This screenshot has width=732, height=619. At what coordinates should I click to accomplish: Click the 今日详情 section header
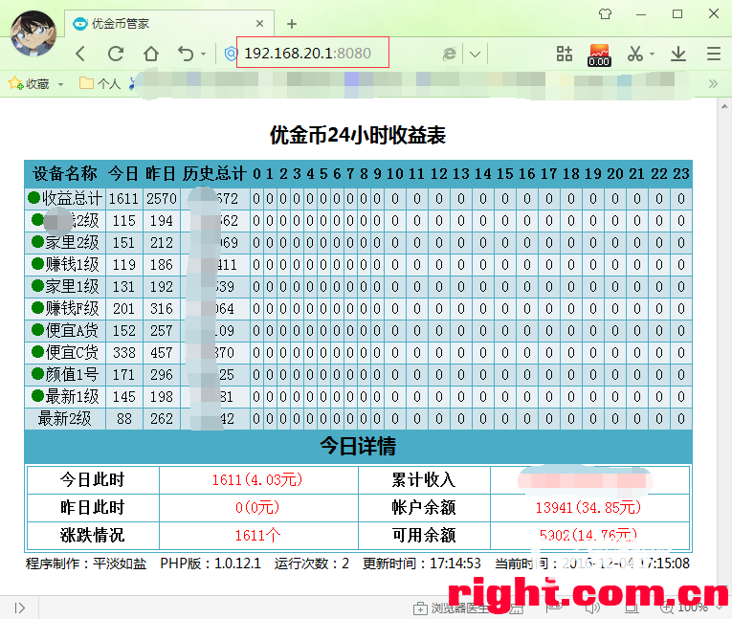coord(358,446)
